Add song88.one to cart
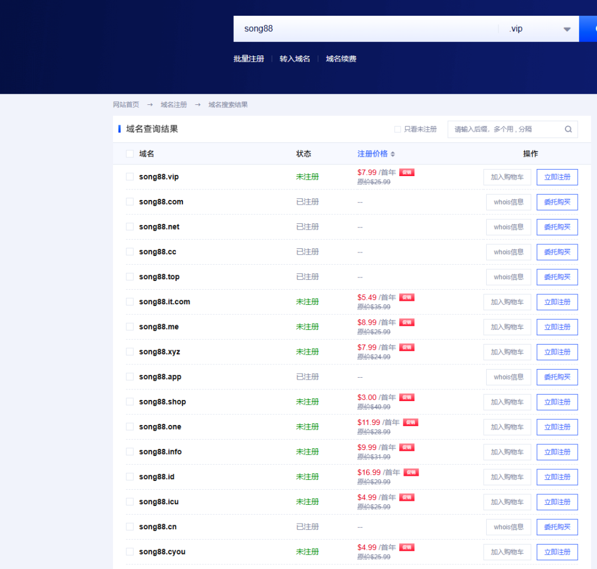 (507, 427)
